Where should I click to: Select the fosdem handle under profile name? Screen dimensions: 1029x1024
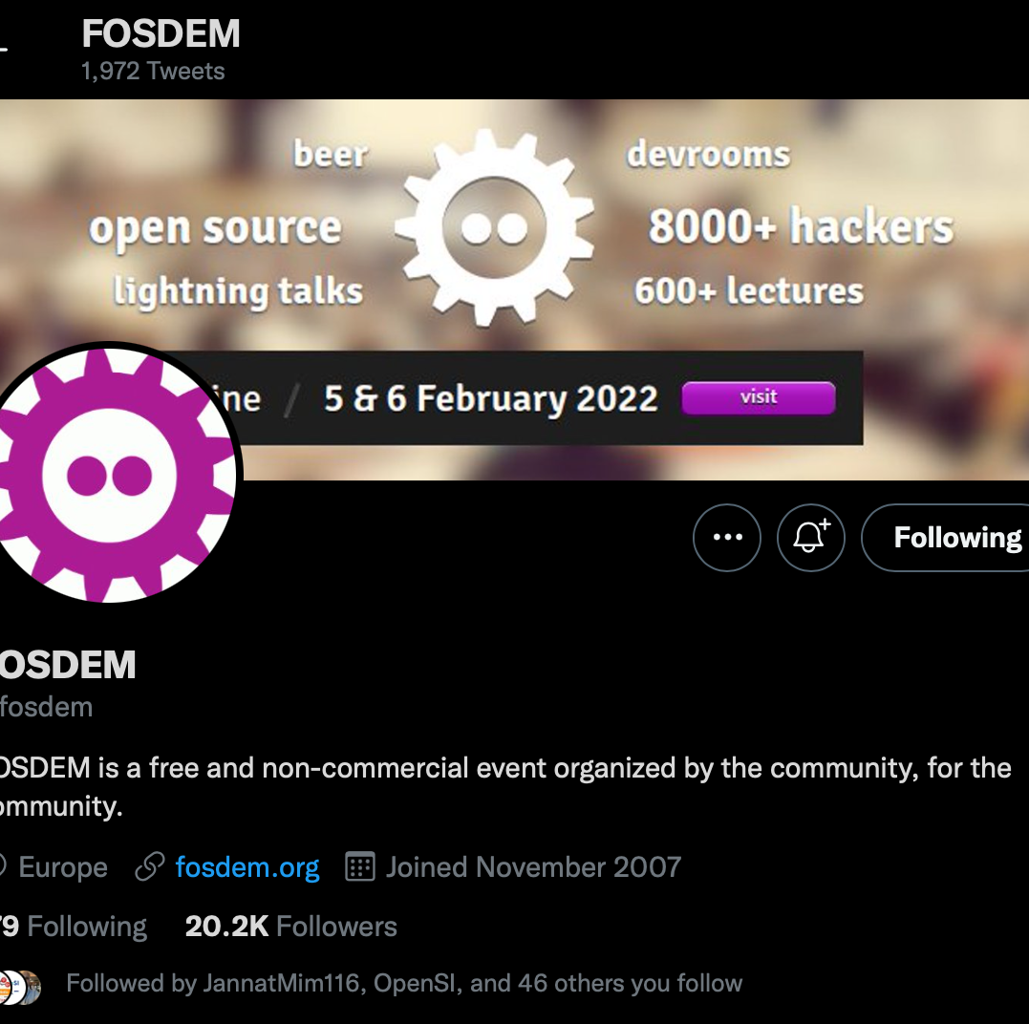pos(46,707)
